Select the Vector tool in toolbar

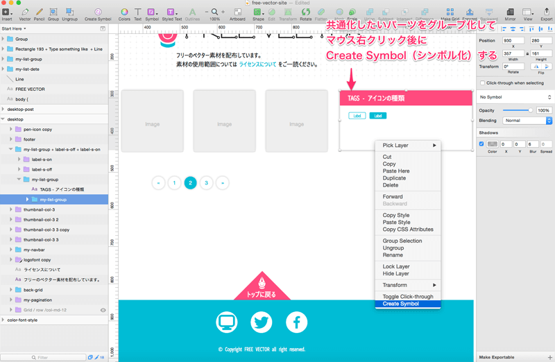pos(25,12)
